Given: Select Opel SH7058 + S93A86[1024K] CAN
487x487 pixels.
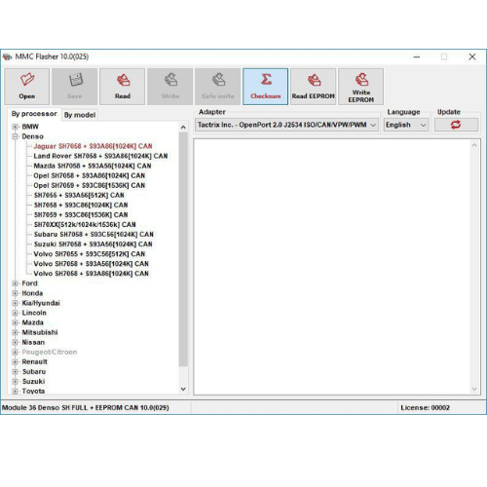Looking at the screenshot, I should coord(90,175).
